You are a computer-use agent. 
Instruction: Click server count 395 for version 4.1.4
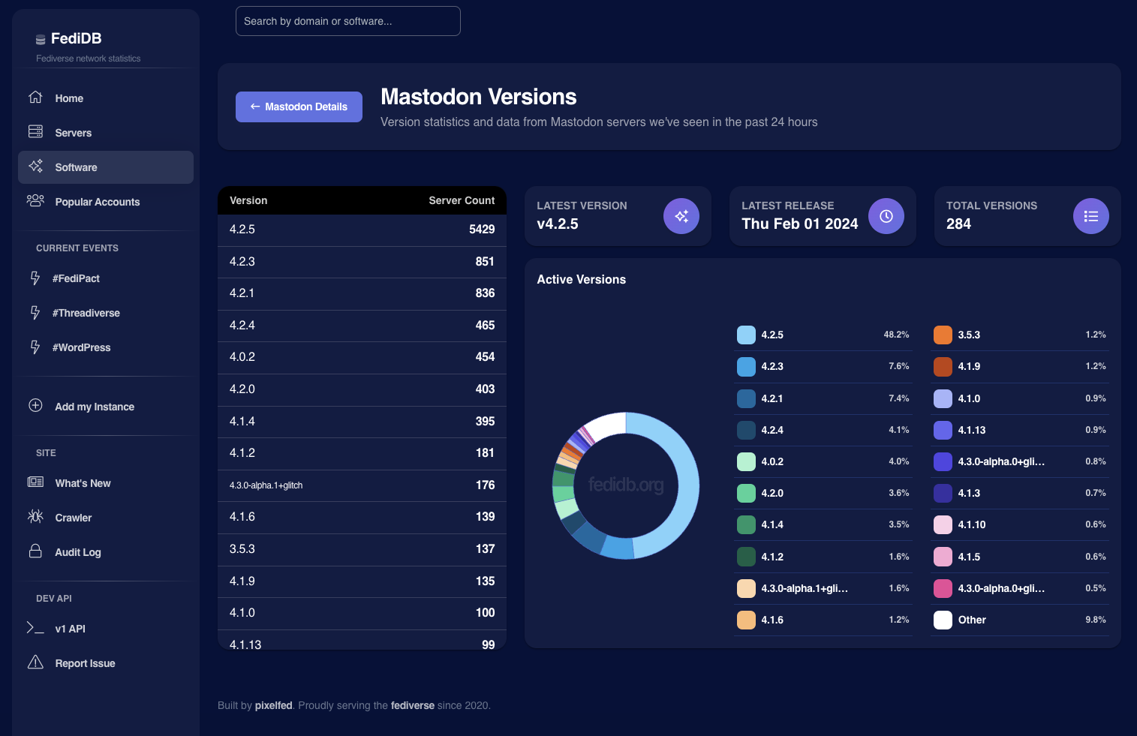tap(485, 422)
